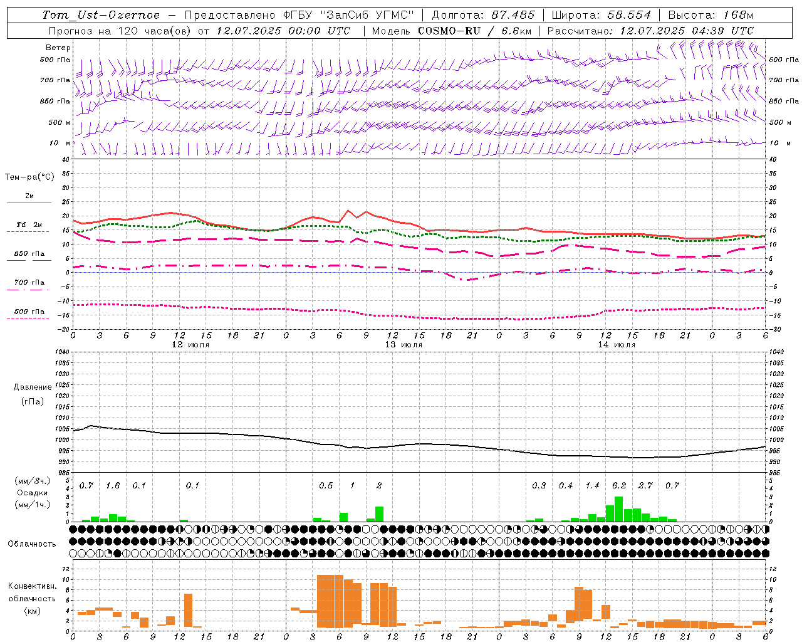Image resolution: width=802 pixels, height=642 pixels.
Task: Click the precipitation value "1.6"
Action: coord(113,486)
